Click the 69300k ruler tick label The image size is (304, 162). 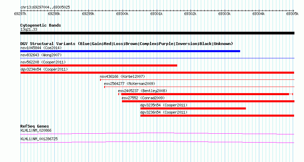click(x=122, y=14)
